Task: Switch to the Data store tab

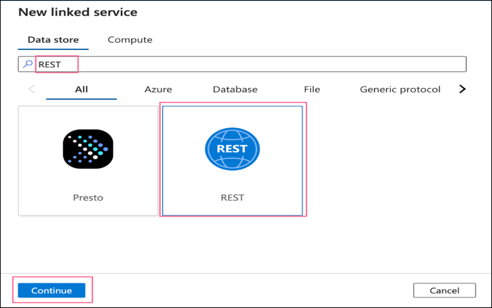Action: click(x=53, y=40)
